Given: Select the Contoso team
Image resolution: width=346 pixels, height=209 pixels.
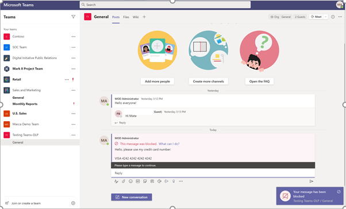Looking at the screenshot, I should [18, 37].
